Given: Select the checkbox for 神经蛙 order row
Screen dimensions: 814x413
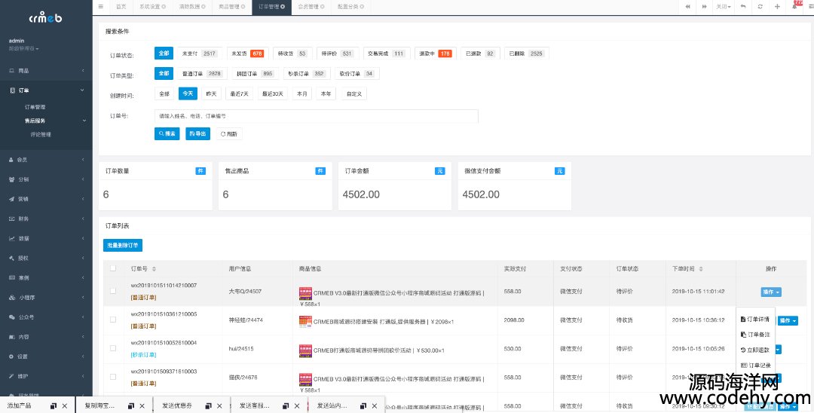Looking at the screenshot, I should (x=113, y=320).
